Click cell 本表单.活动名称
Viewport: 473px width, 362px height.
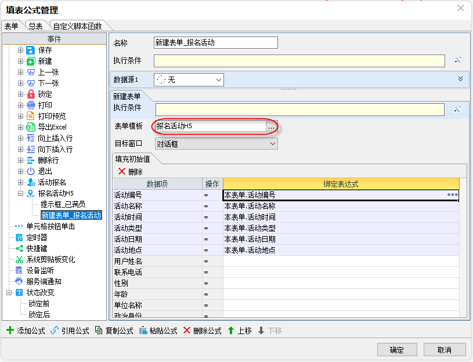341,206
